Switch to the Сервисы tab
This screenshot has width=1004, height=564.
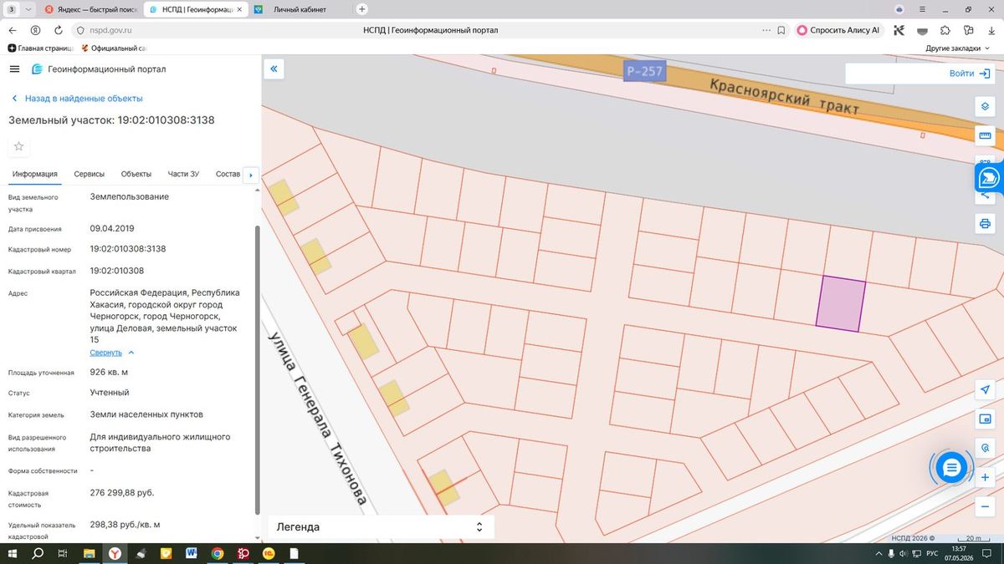pos(90,174)
